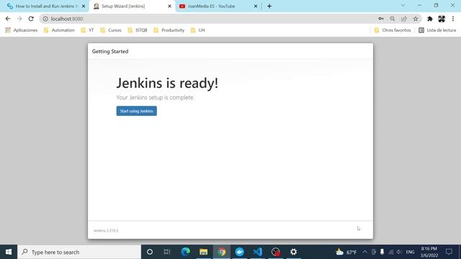Switch to Chrome on taskbar
Viewport: 461px width, 259px height.
point(222,252)
